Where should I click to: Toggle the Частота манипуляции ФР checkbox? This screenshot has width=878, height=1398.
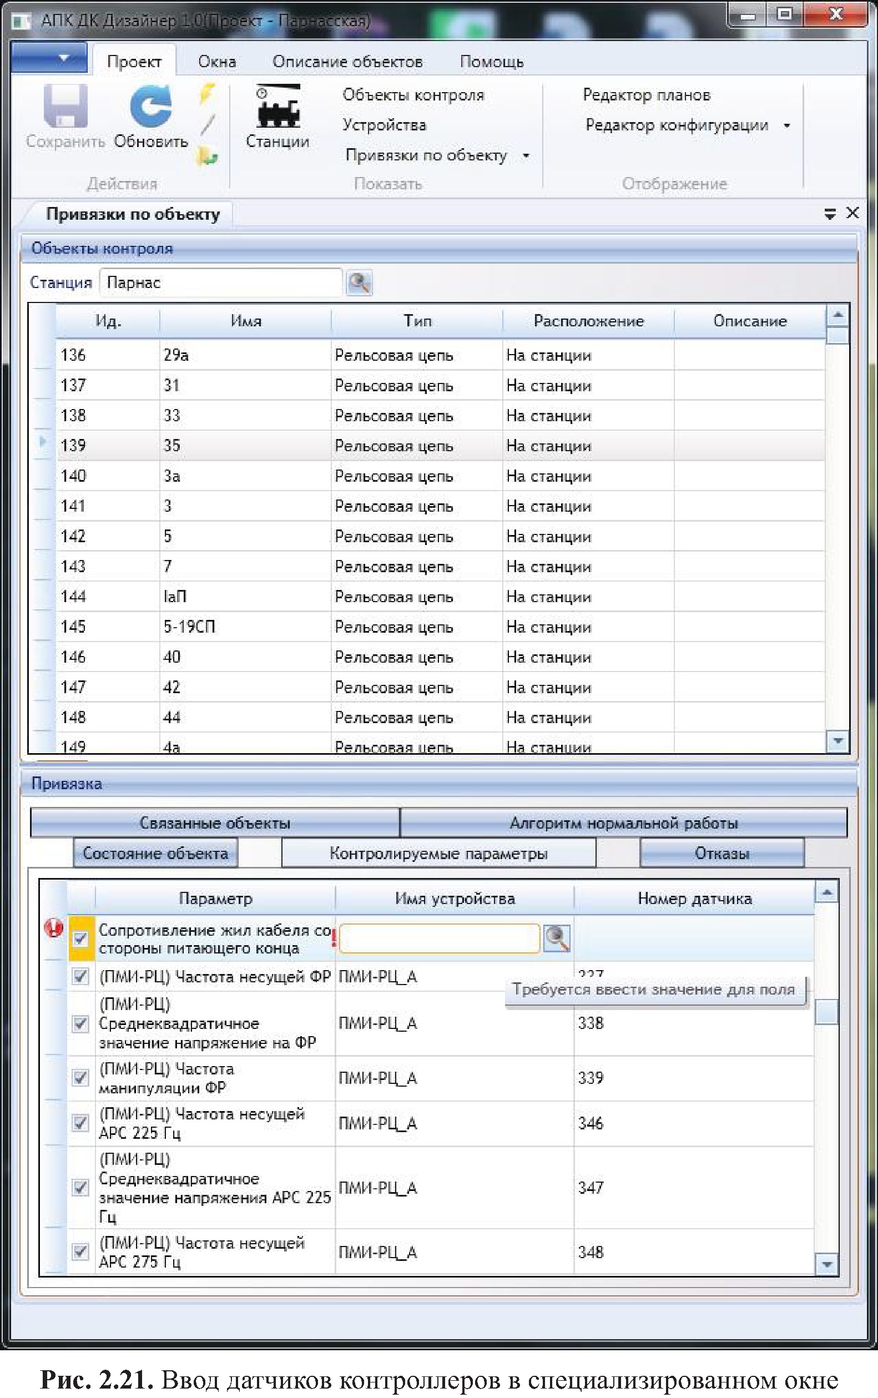[80, 1078]
